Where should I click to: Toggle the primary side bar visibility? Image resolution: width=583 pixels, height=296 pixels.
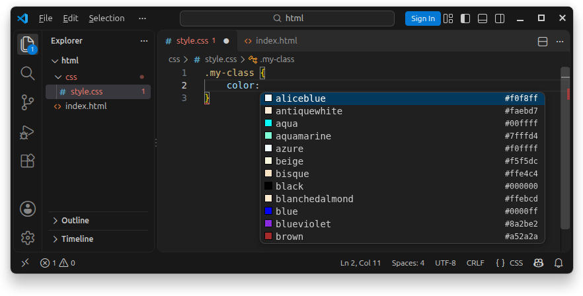click(465, 18)
